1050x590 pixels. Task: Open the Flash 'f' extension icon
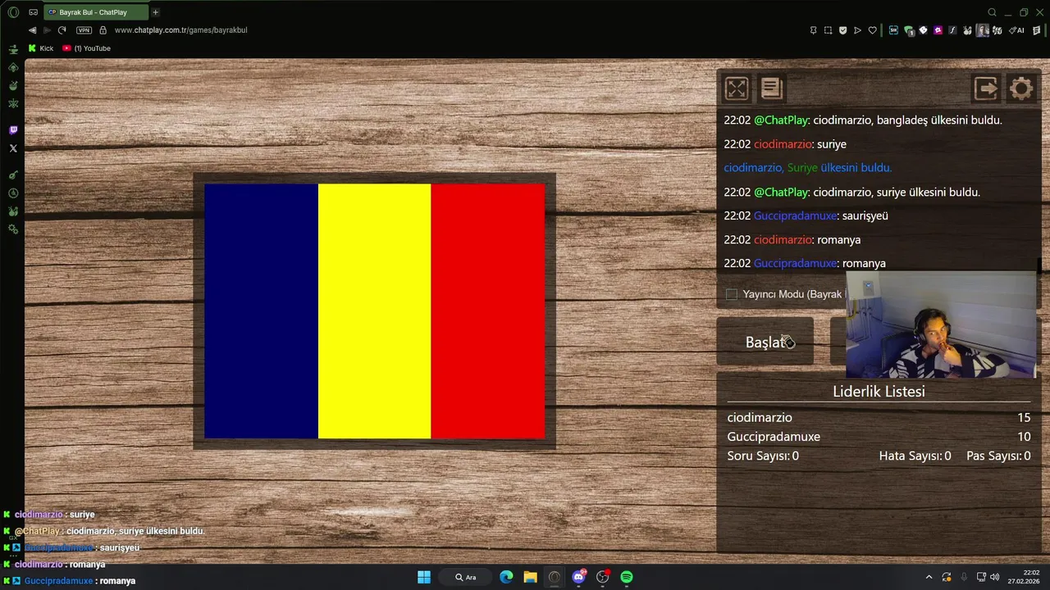point(952,30)
